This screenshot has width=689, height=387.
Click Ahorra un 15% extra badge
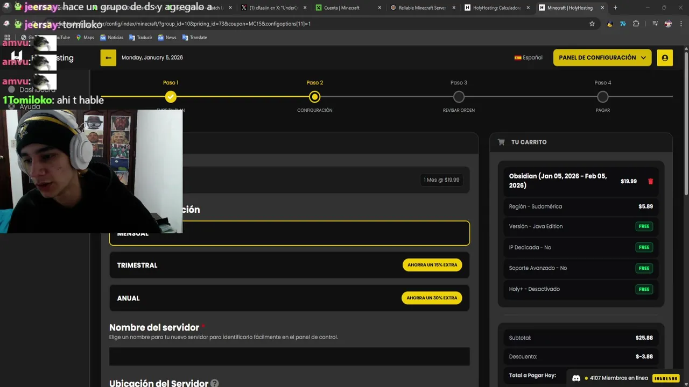(432, 265)
